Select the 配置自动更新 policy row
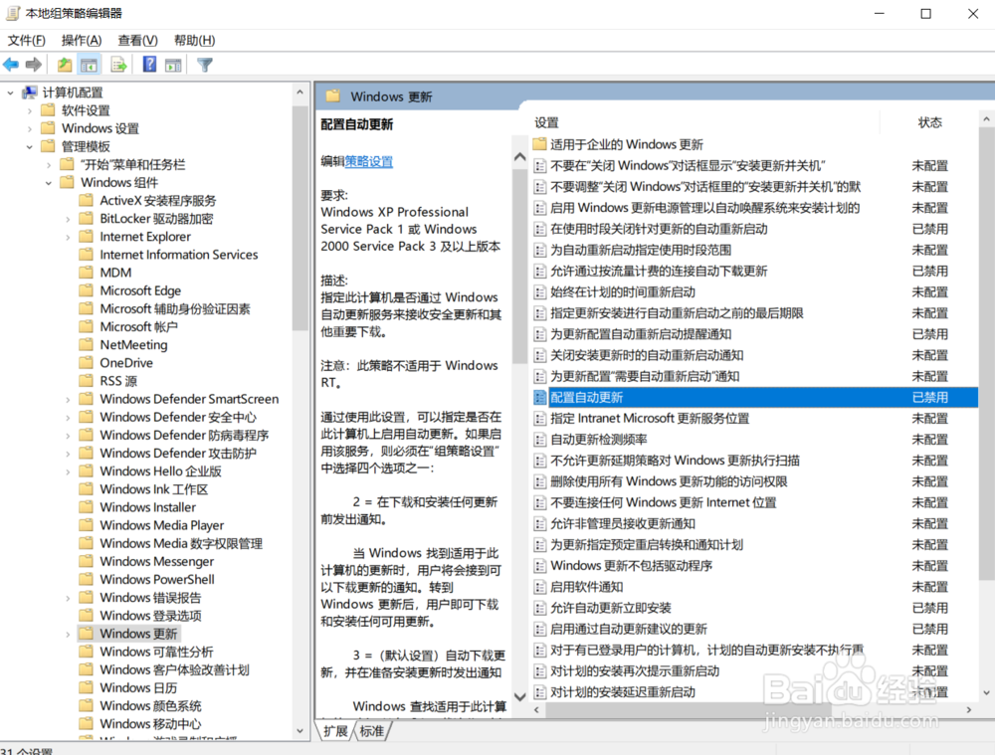The image size is (995, 755). tap(755, 398)
